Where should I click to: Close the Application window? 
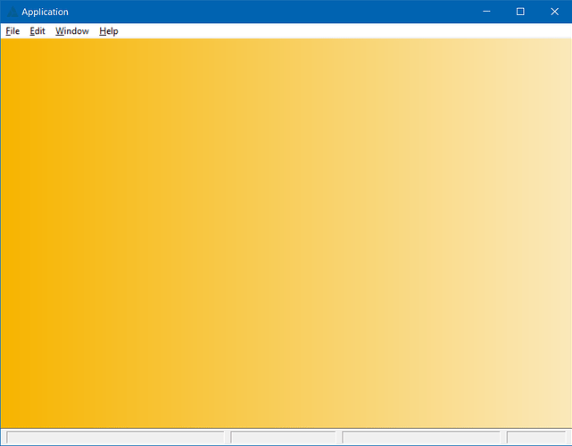554,12
